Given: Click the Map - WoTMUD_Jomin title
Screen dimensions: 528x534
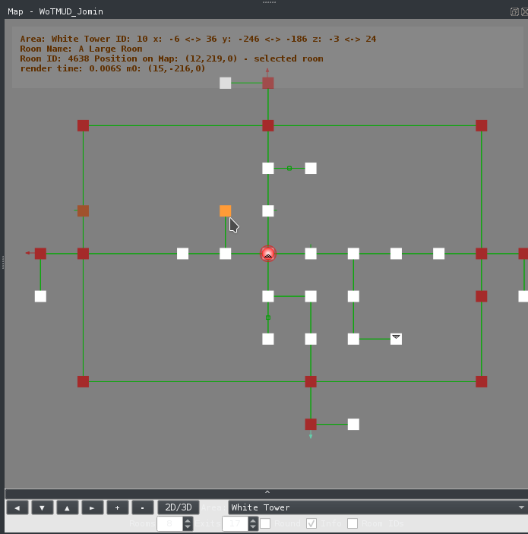Looking at the screenshot, I should (x=55, y=11).
